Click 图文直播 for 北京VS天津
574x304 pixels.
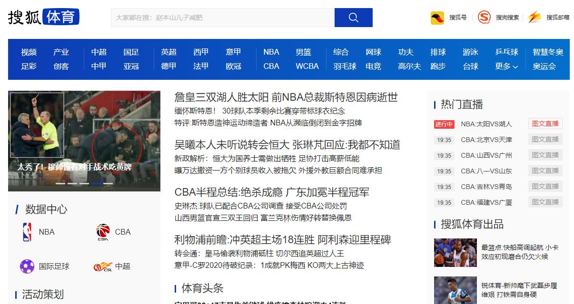[545, 139]
